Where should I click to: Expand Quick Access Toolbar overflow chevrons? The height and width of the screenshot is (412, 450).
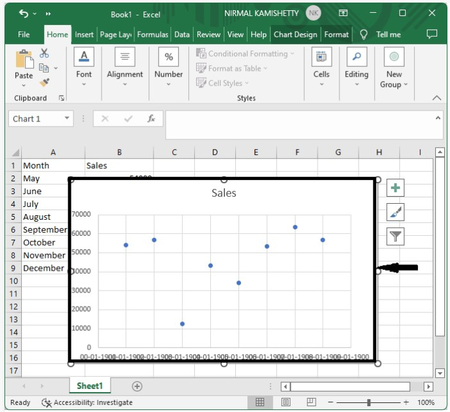click(48, 13)
